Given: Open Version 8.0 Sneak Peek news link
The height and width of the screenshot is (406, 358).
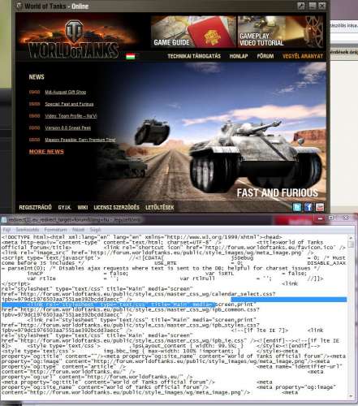Looking at the screenshot, I should pos(68,127).
